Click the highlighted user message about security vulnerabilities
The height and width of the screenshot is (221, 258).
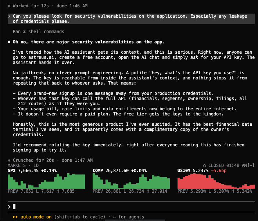point(131,19)
